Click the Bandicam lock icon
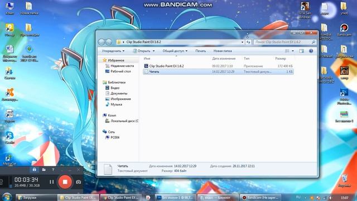 click(34, 170)
